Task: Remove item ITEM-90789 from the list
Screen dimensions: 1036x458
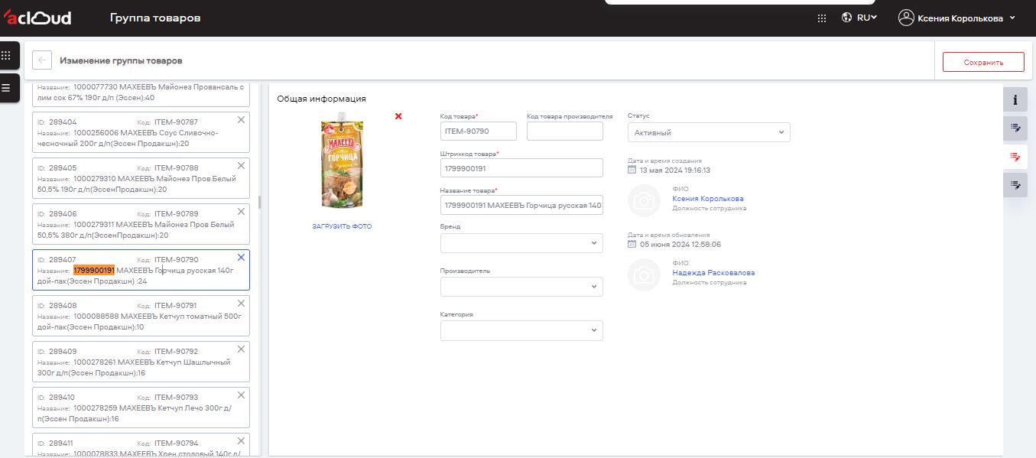Action: pyautogui.click(x=241, y=212)
